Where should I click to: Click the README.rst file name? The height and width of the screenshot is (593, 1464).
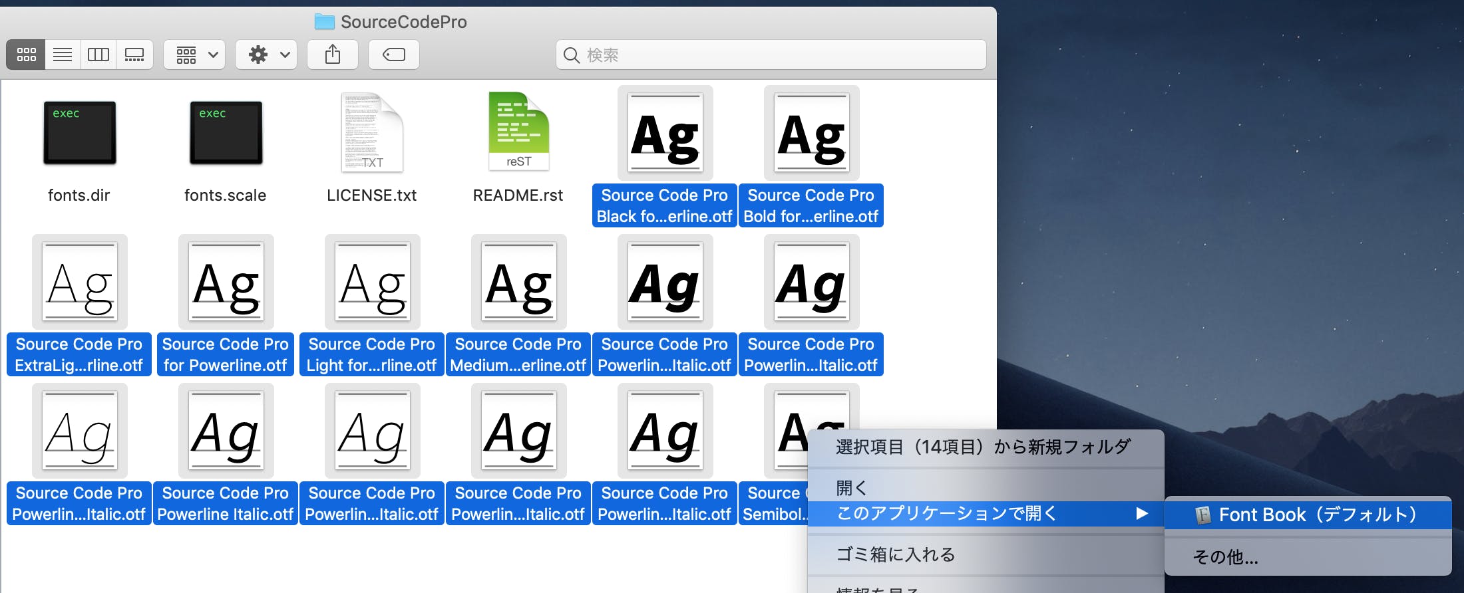[x=518, y=195]
